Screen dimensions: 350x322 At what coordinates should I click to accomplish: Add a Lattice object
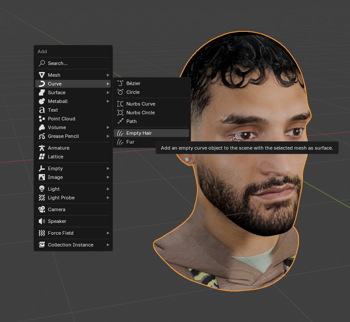[73, 157]
